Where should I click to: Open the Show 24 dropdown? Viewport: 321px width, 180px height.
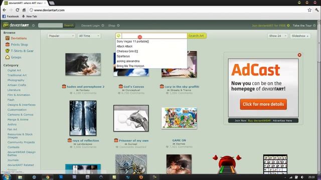coord(277,36)
